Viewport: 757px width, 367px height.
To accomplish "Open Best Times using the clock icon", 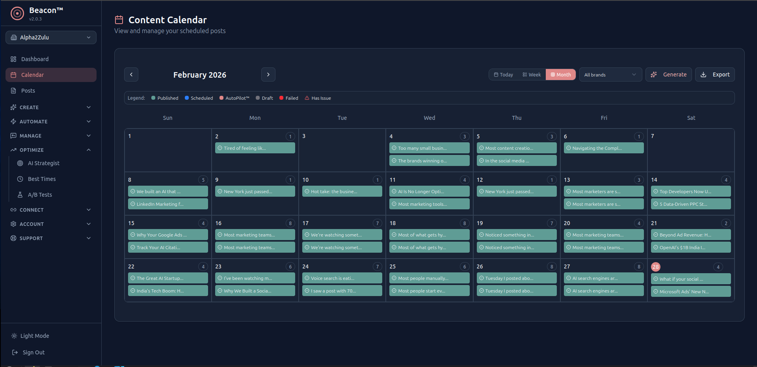I will coord(20,179).
